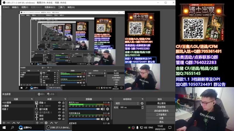Viewport: 234px width, 131px height.
Task: Hide the 窗口采集 source
Action: coord(59,109)
